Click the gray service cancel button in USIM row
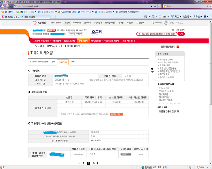Screen dimensions: 212x169 tap(126, 154)
